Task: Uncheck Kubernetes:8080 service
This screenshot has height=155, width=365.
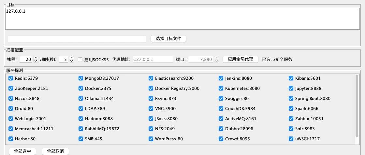Action: (x=221, y=89)
